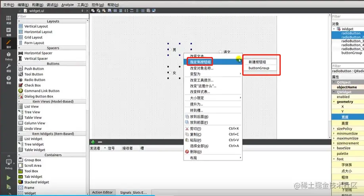This screenshot has height=196, width=364.
Task: Activate Edit Widgets mode in toolbar
Action: [x=93, y=11]
